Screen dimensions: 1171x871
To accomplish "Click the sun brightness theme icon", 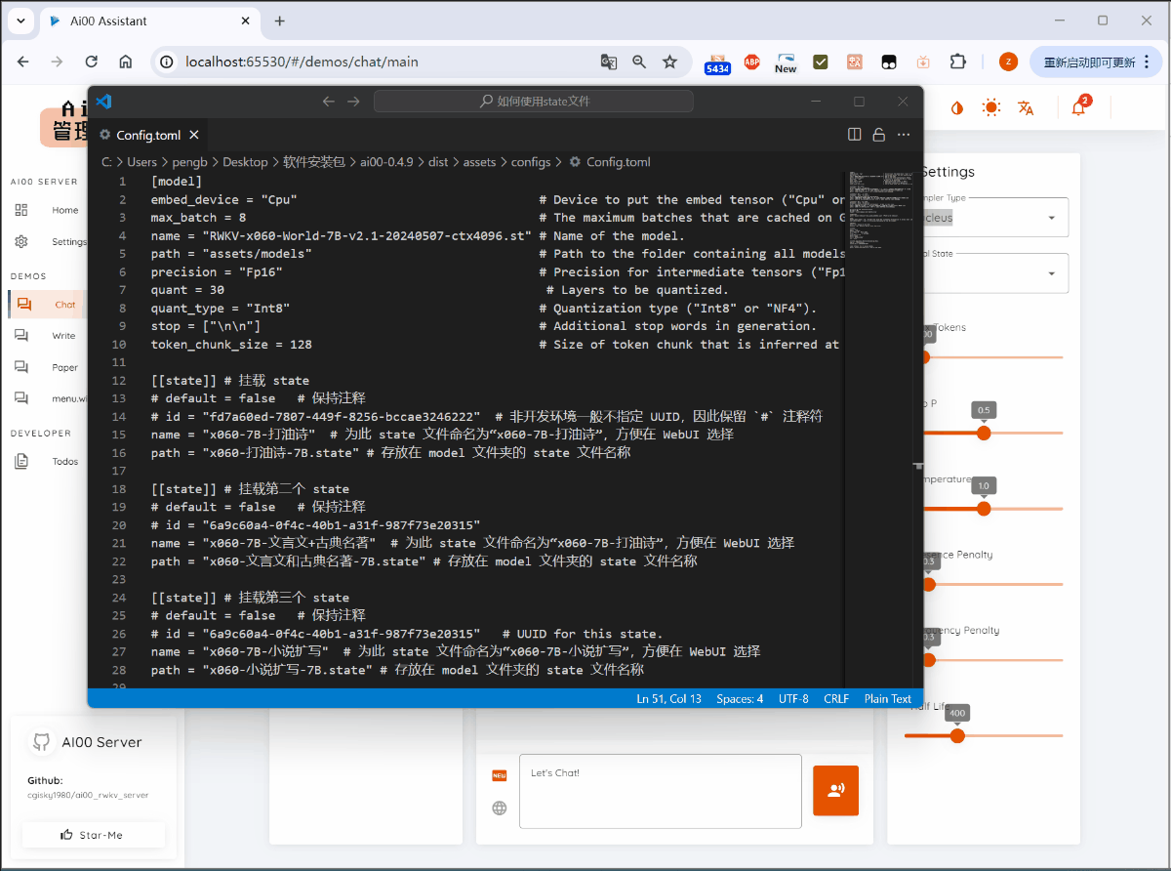I will [x=990, y=107].
